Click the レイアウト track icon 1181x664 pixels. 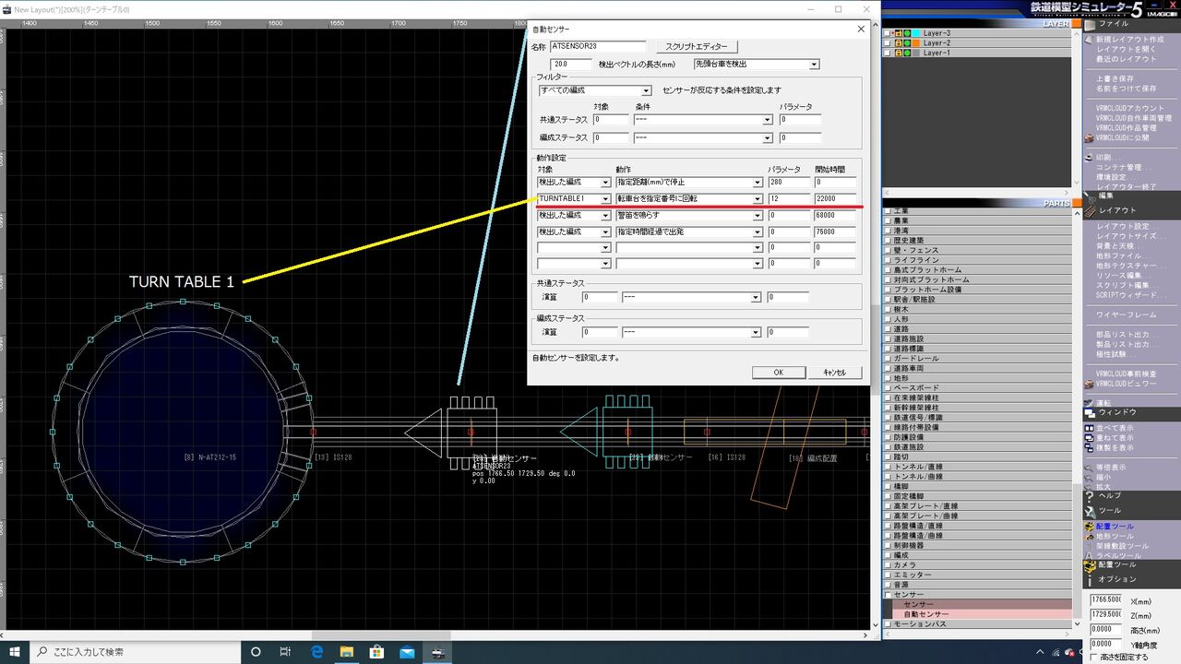1090,210
